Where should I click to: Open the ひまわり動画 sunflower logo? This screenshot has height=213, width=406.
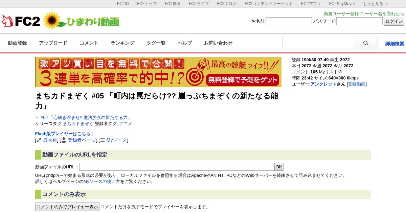[81, 21]
